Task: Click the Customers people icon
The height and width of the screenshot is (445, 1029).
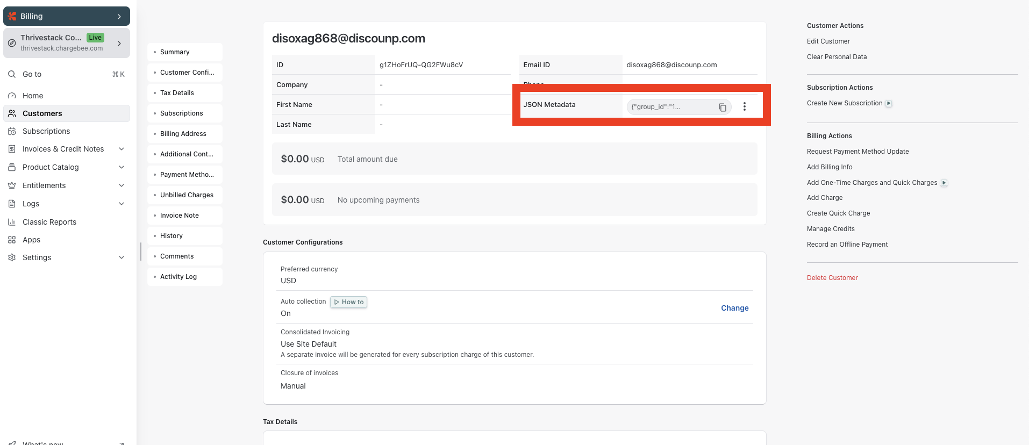Action: point(12,113)
